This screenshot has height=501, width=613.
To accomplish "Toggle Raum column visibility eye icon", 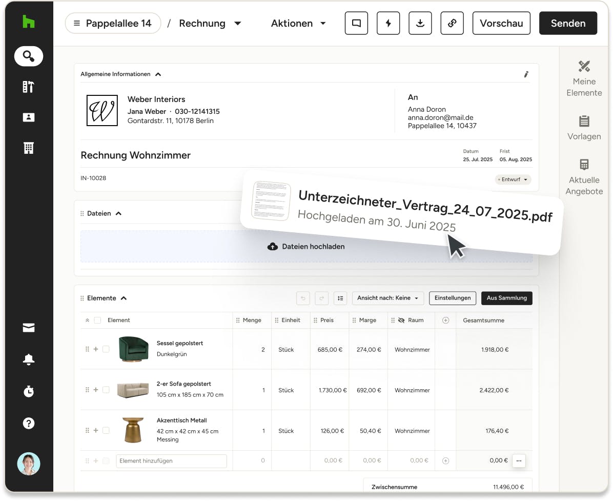I will [401, 320].
